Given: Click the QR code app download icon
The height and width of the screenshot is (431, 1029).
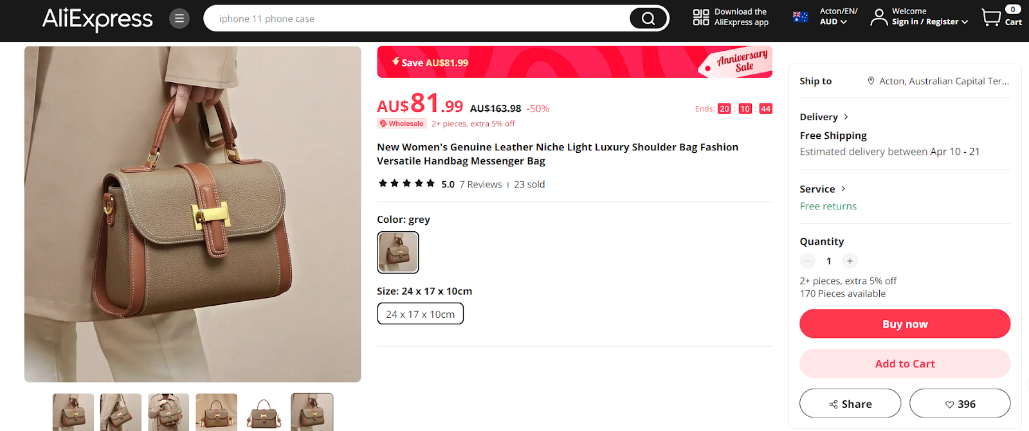Looking at the screenshot, I should [700, 17].
